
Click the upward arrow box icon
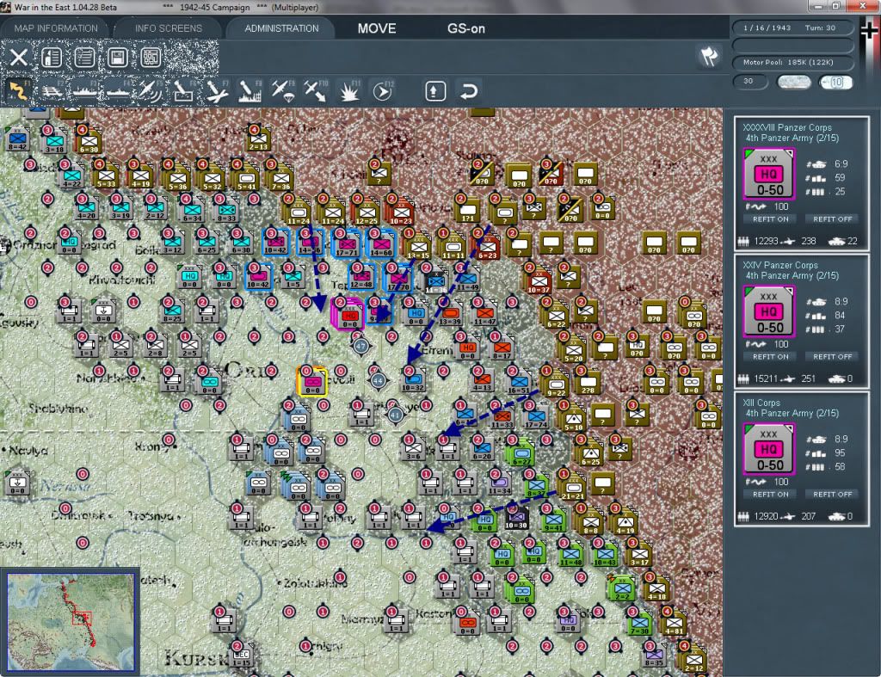coord(435,91)
